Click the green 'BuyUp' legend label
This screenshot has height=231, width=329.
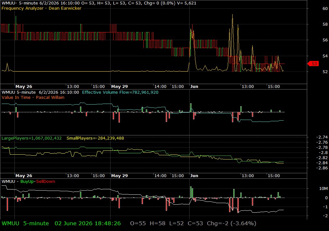[x=27, y=181]
